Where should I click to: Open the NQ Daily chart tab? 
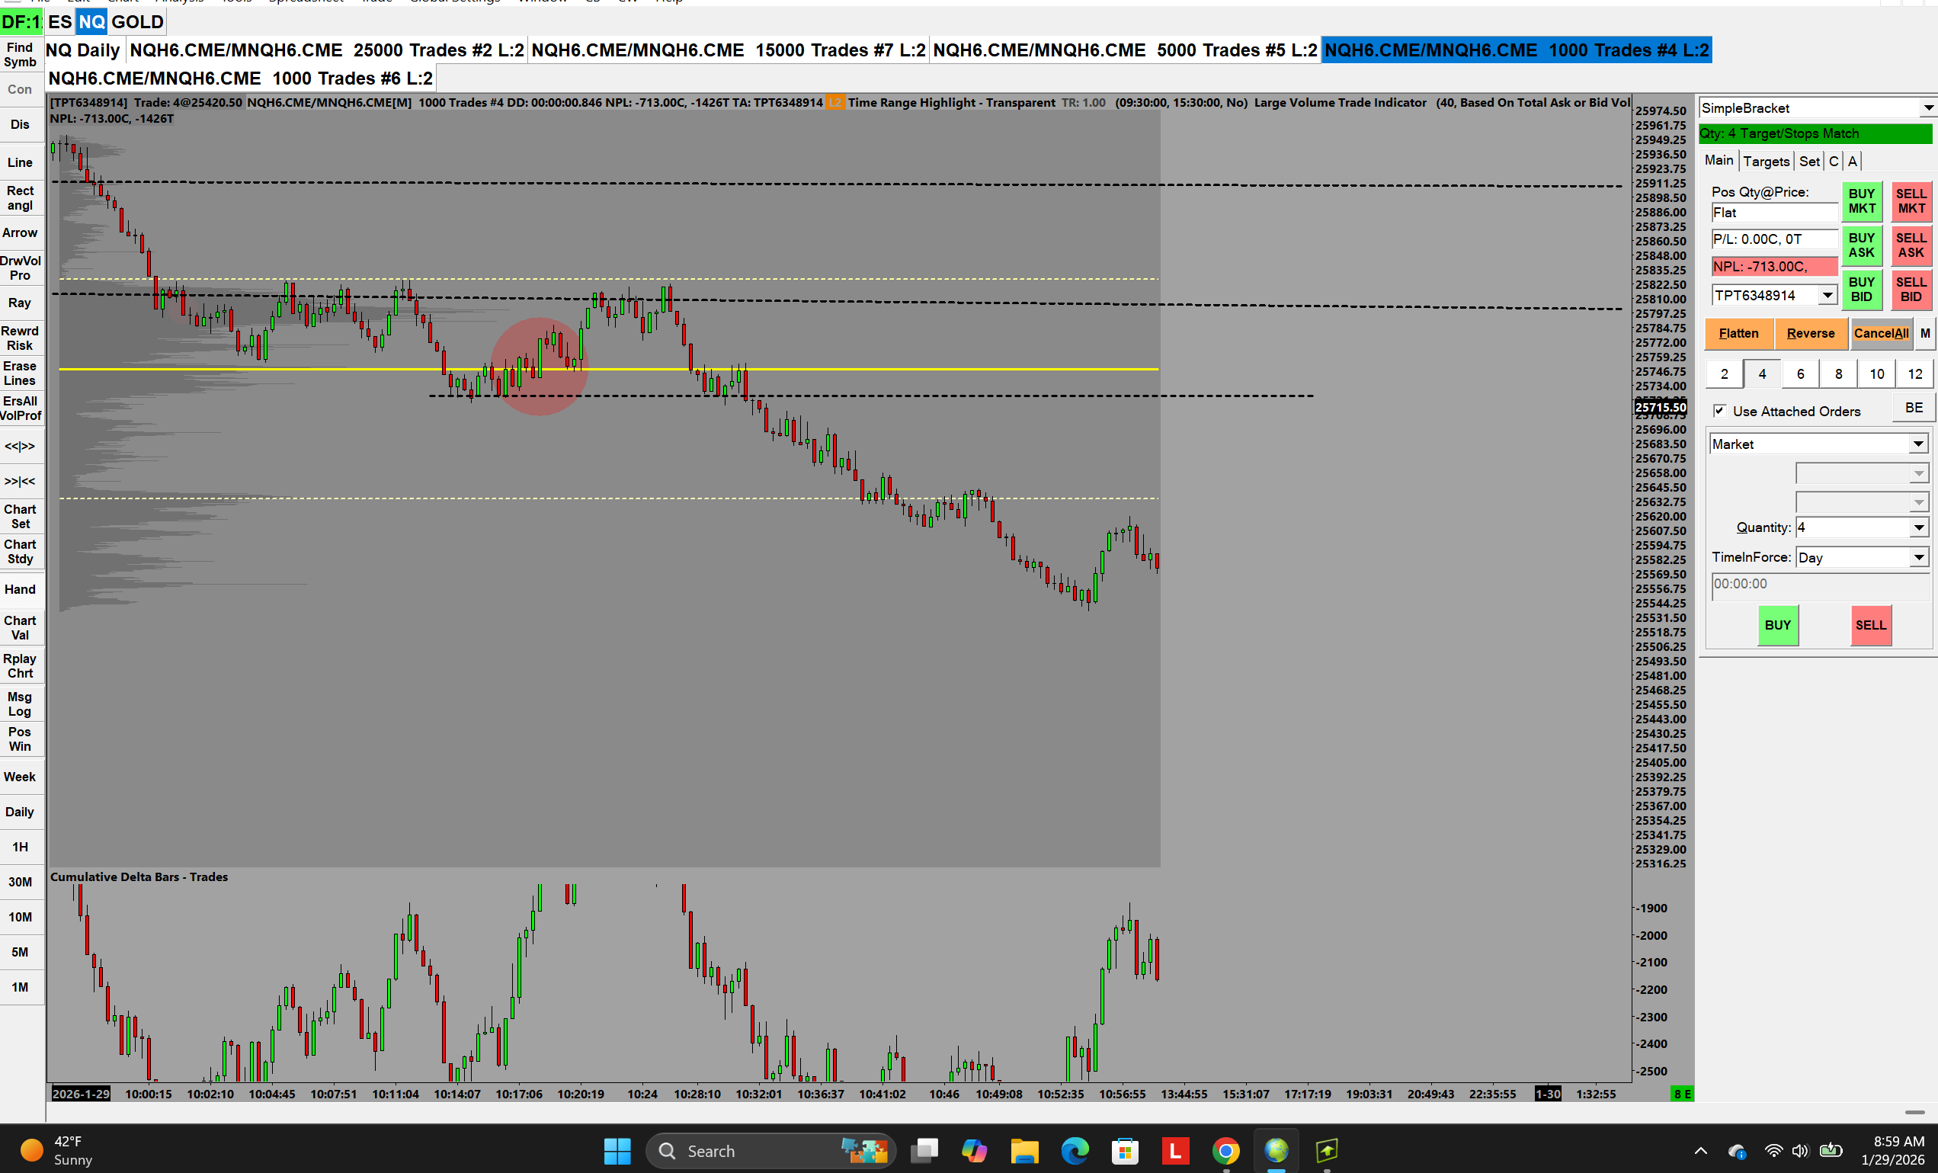pos(82,50)
